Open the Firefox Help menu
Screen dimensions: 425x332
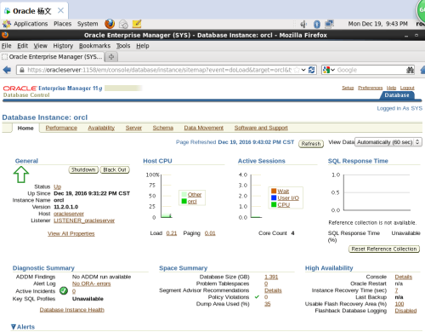click(143, 46)
